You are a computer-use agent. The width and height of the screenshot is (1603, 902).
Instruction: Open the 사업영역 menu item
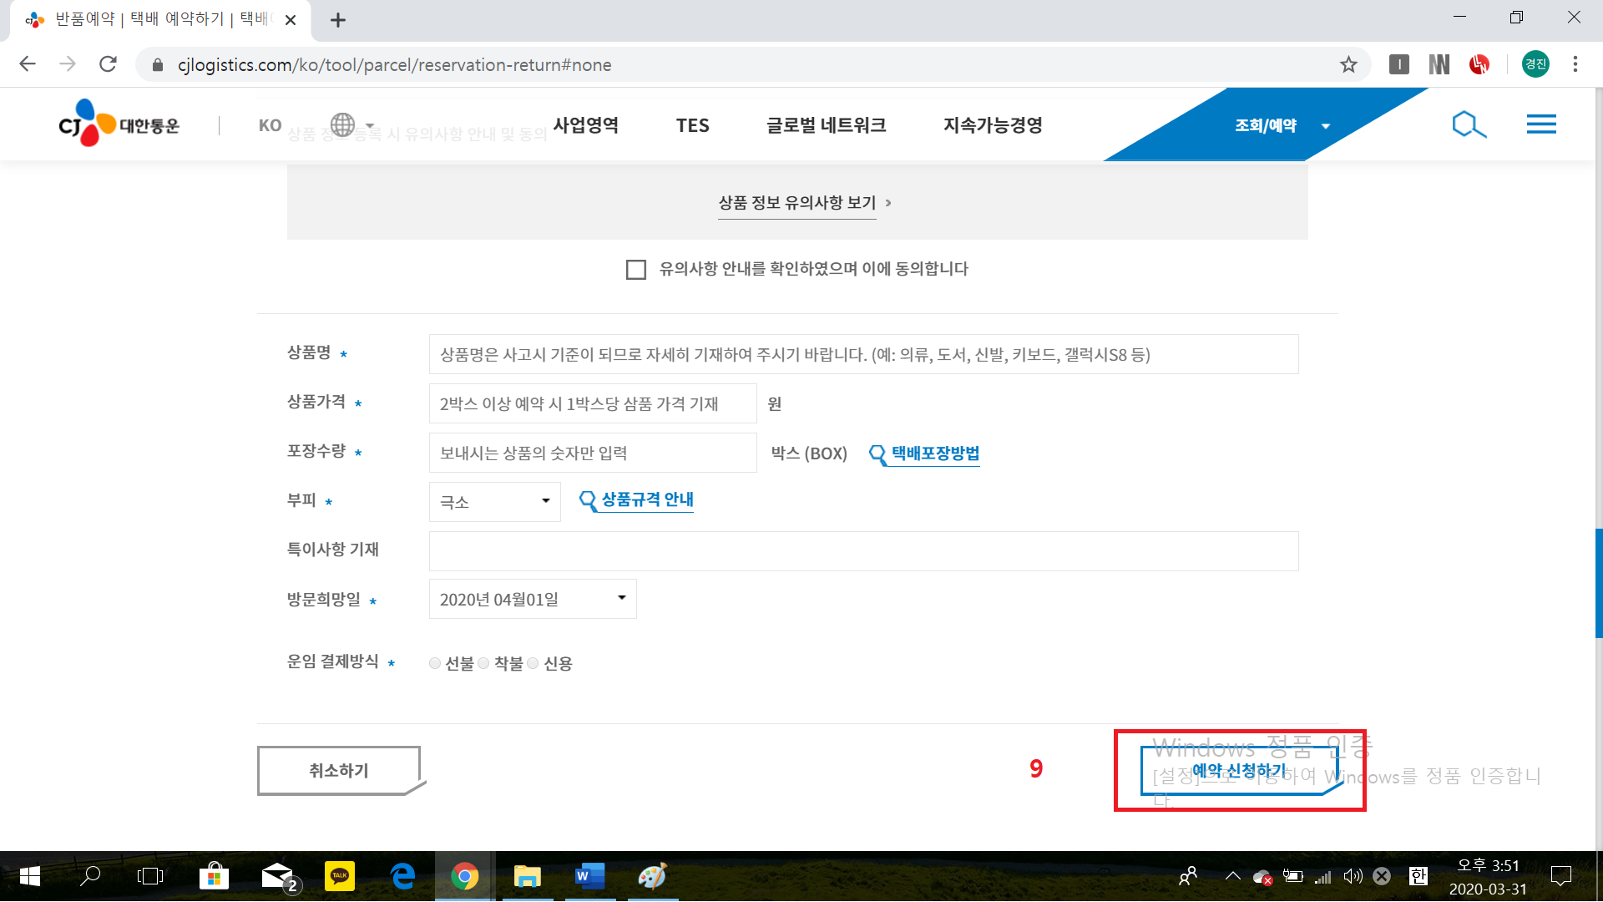[x=585, y=125]
